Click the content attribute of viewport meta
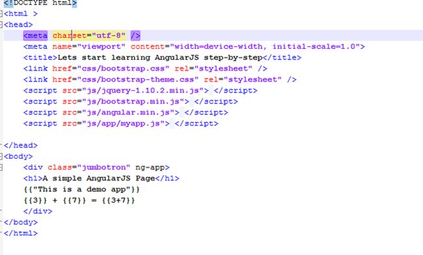Viewport: 423px width, 255px height. (x=148, y=47)
